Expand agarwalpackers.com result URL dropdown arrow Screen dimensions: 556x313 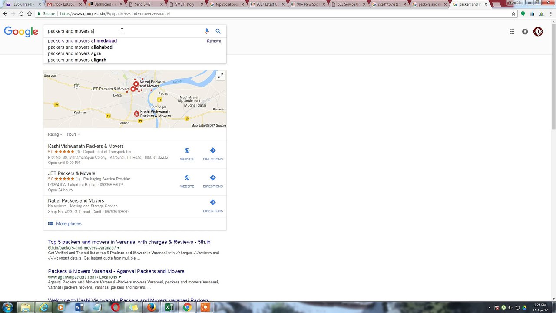pos(120,277)
